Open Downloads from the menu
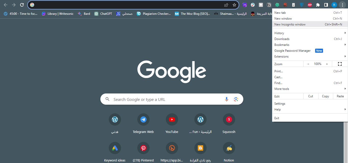348x163 pixels. coord(310,39)
